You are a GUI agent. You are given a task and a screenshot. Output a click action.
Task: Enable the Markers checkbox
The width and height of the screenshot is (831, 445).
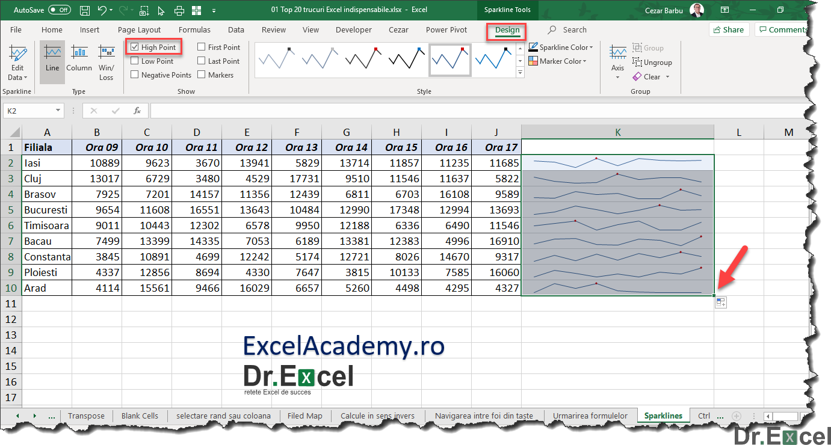[202, 75]
